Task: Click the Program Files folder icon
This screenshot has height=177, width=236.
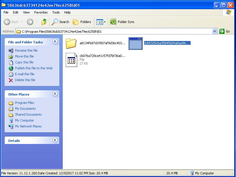Action: click(11, 103)
